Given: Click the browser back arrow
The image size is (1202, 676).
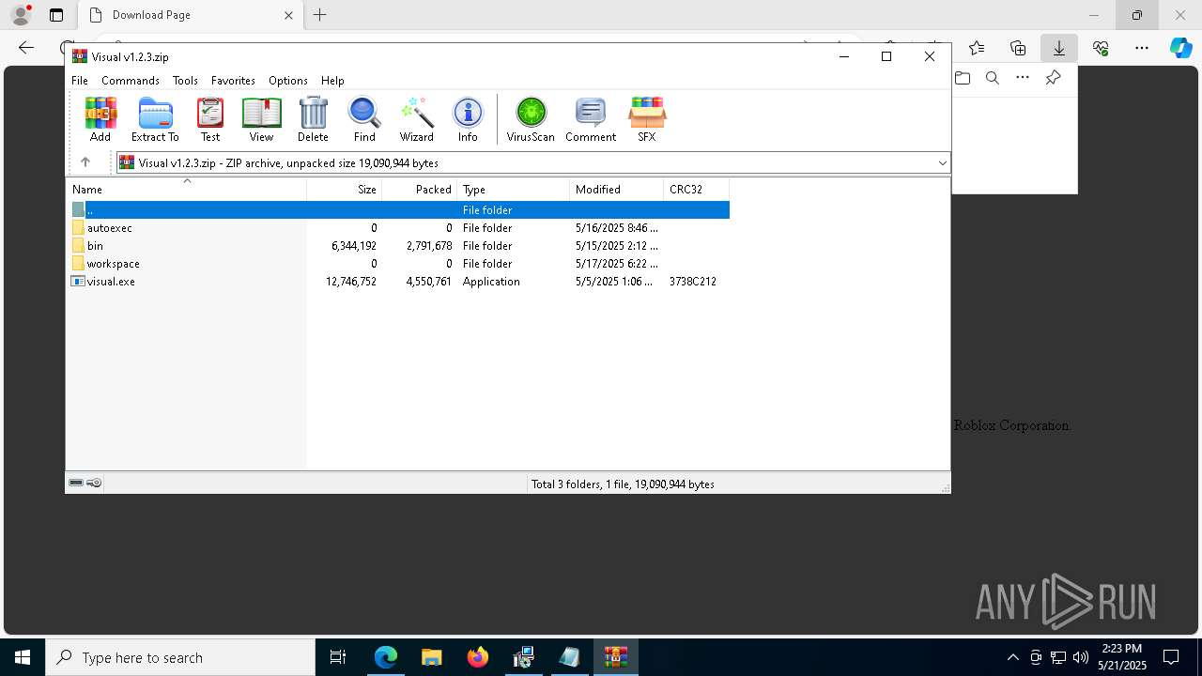Looking at the screenshot, I should click(26, 48).
